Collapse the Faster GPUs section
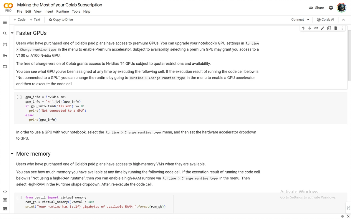The width and height of the screenshot is (351, 219). [x=12, y=33]
